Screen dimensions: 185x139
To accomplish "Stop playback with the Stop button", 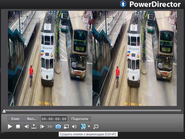I will coord(18,127).
